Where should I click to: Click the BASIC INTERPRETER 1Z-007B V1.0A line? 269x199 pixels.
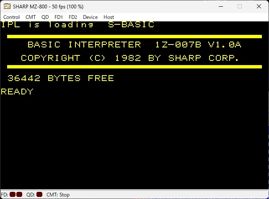click(x=134, y=45)
